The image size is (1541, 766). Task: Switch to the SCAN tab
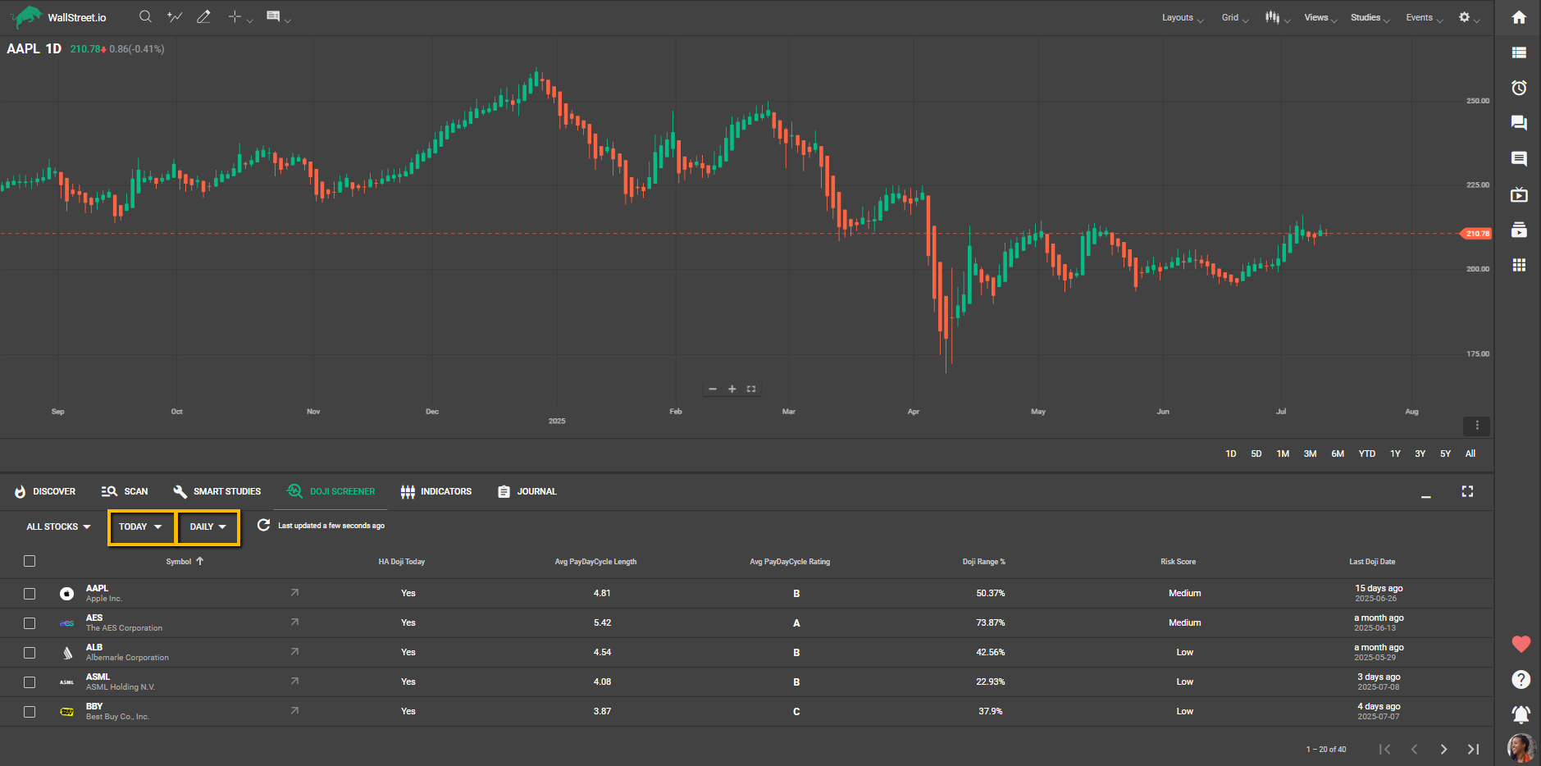coord(125,491)
